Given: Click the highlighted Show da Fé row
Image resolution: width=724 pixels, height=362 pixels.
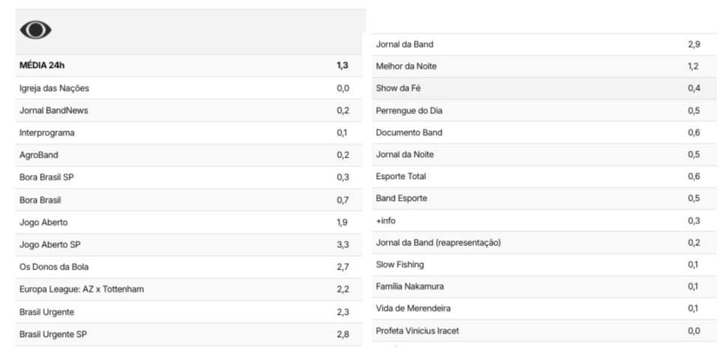Looking at the screenshot, I should pyautogui.click(x=544, y=88).
